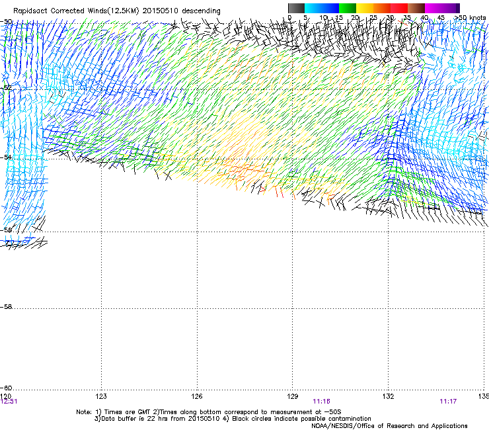Viewport: 489px width, 430px height.
Task: Click the '120' longitude axis label
Action: tap(5, 396)
